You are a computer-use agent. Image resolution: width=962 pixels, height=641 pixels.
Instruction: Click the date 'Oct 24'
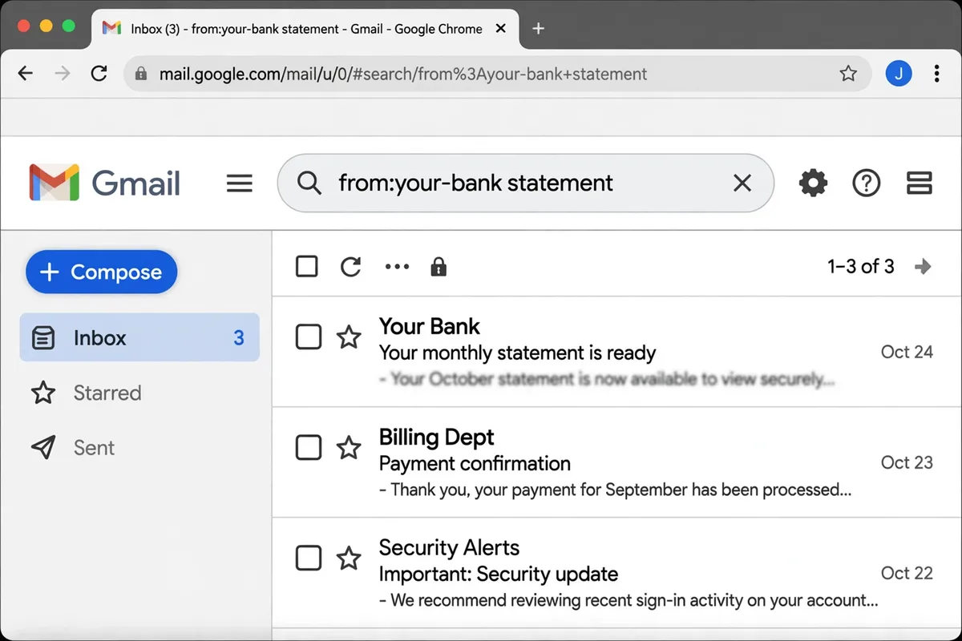coord(907,352)
